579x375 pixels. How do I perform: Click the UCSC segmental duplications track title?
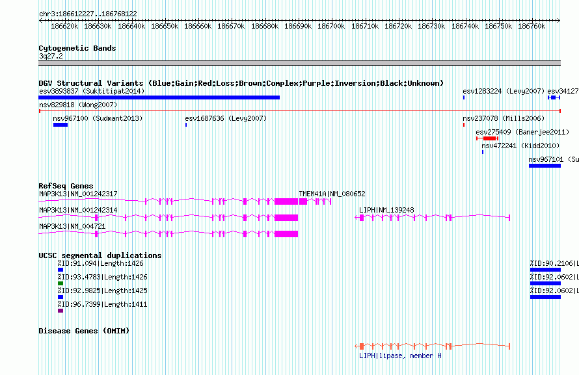pos(100,255)
